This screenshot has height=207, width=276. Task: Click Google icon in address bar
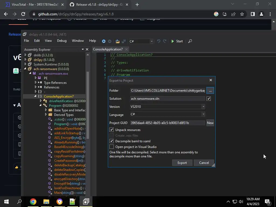coord(216,14)
